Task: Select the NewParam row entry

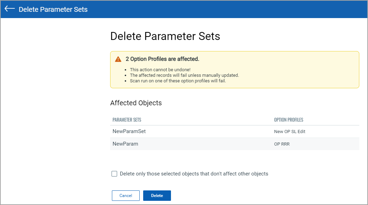Action: (x=125, y=143)
